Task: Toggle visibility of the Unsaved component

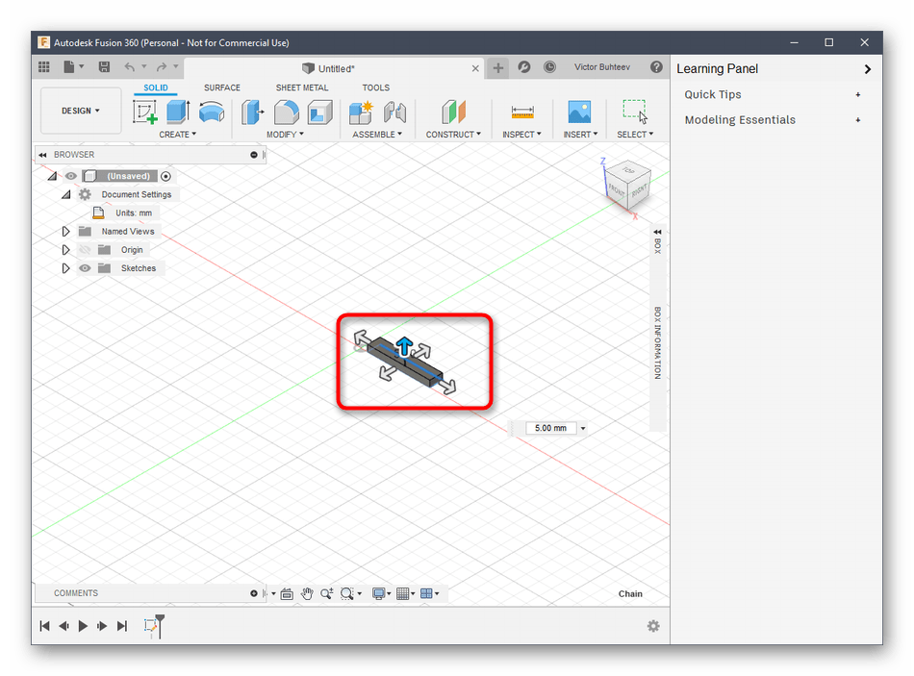Action: (70, 176)
